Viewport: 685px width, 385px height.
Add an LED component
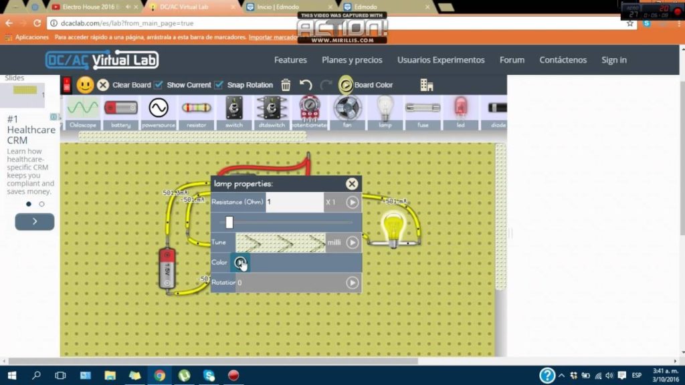(460, 107)
